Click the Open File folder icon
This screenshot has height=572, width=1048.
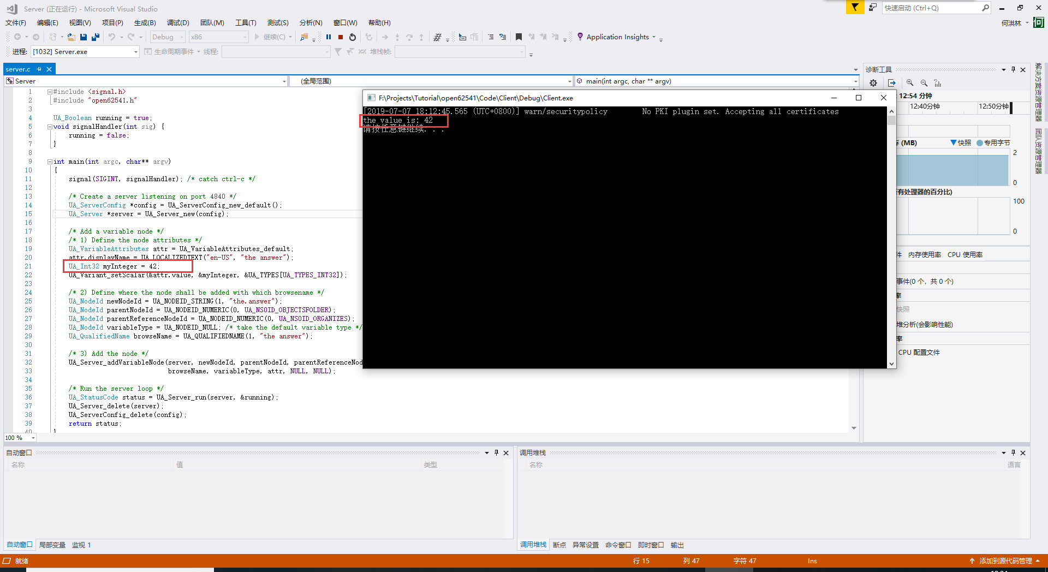pos(72,37)
